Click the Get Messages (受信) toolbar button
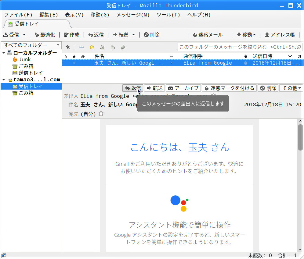The width and height of the screenshot is (304, 259). (11, 35)
